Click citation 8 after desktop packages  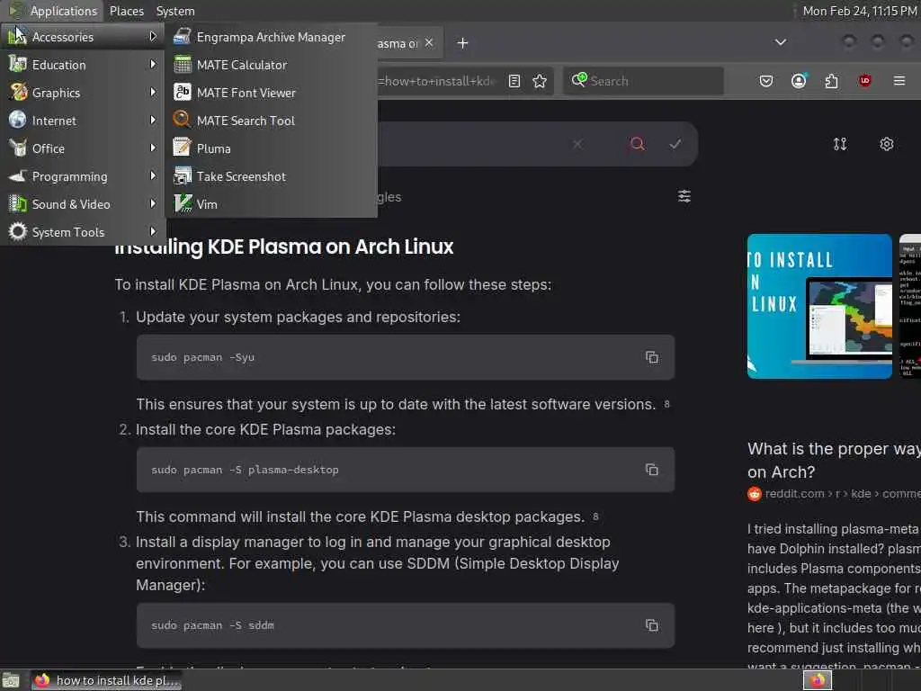(595, 516)
